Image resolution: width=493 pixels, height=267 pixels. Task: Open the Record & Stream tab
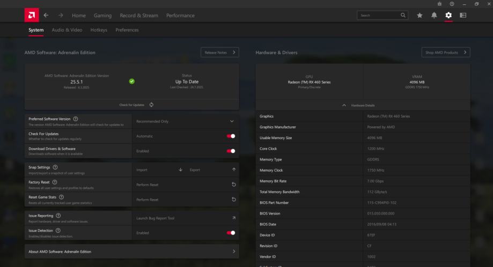[x=139, y=16]
